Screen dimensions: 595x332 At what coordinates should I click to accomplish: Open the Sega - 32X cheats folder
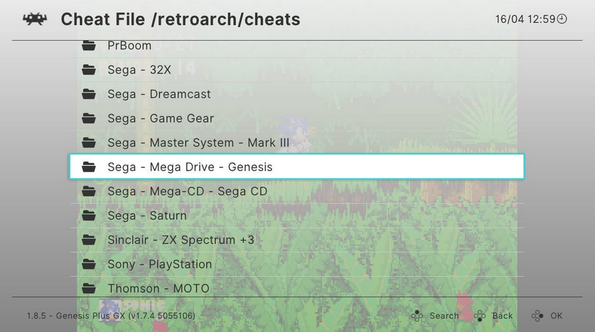pos(297,69)
